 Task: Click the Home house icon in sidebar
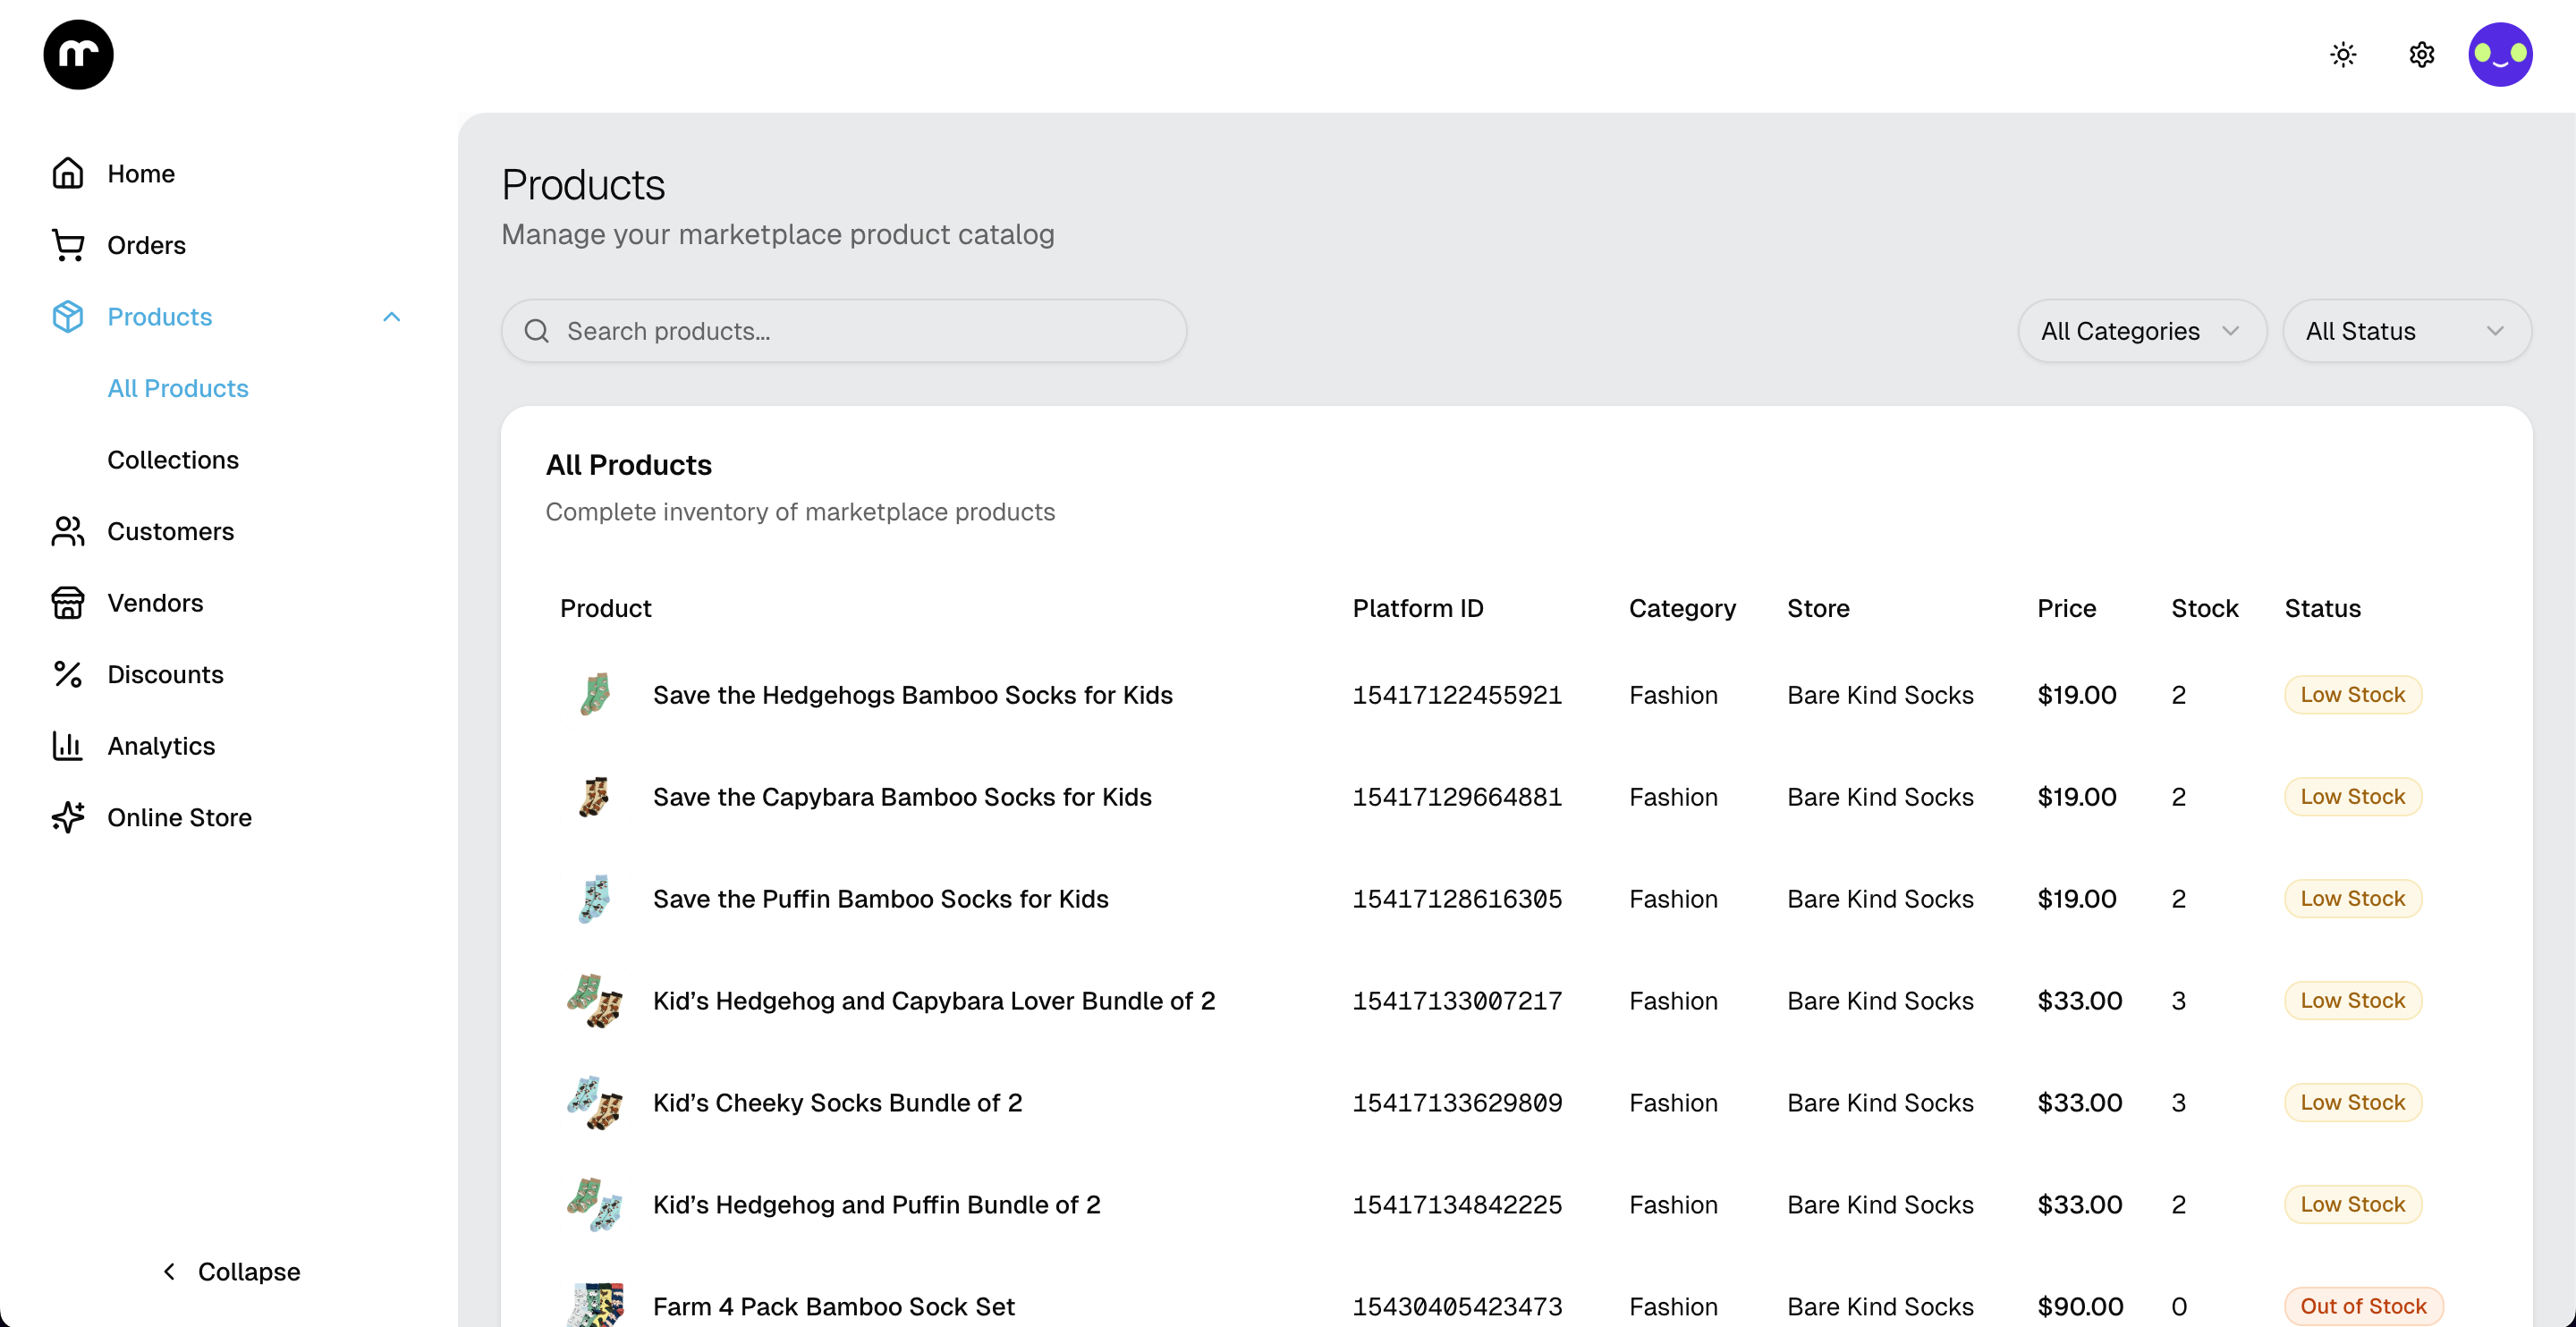coord(67,173)
